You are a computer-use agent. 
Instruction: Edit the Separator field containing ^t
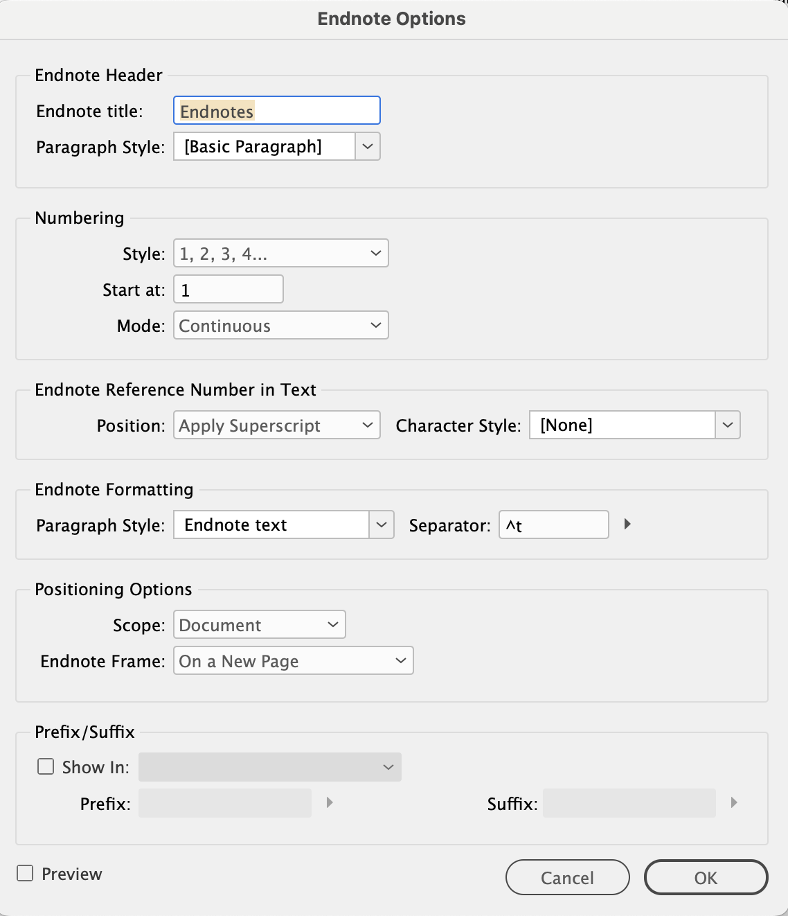553,525
